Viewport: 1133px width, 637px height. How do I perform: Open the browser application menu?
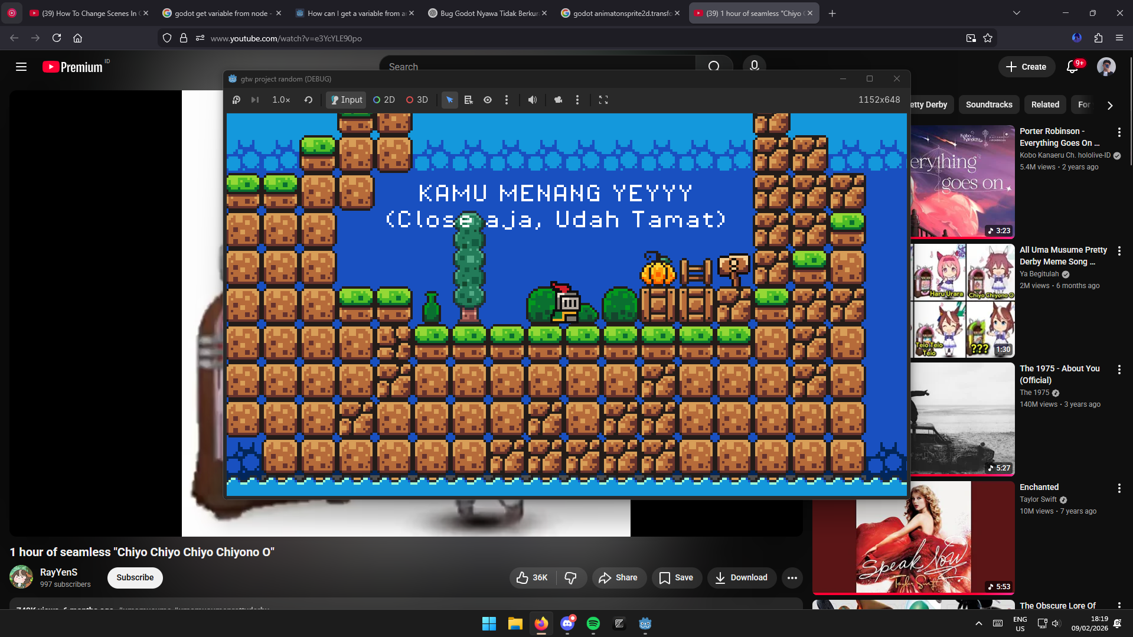[1119, 38]
